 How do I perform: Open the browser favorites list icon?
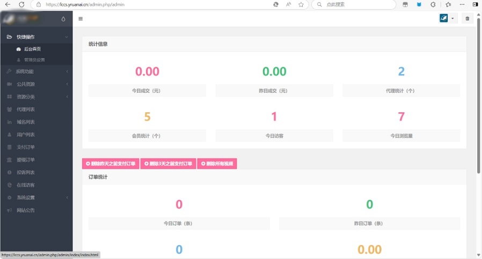(448, 4)
